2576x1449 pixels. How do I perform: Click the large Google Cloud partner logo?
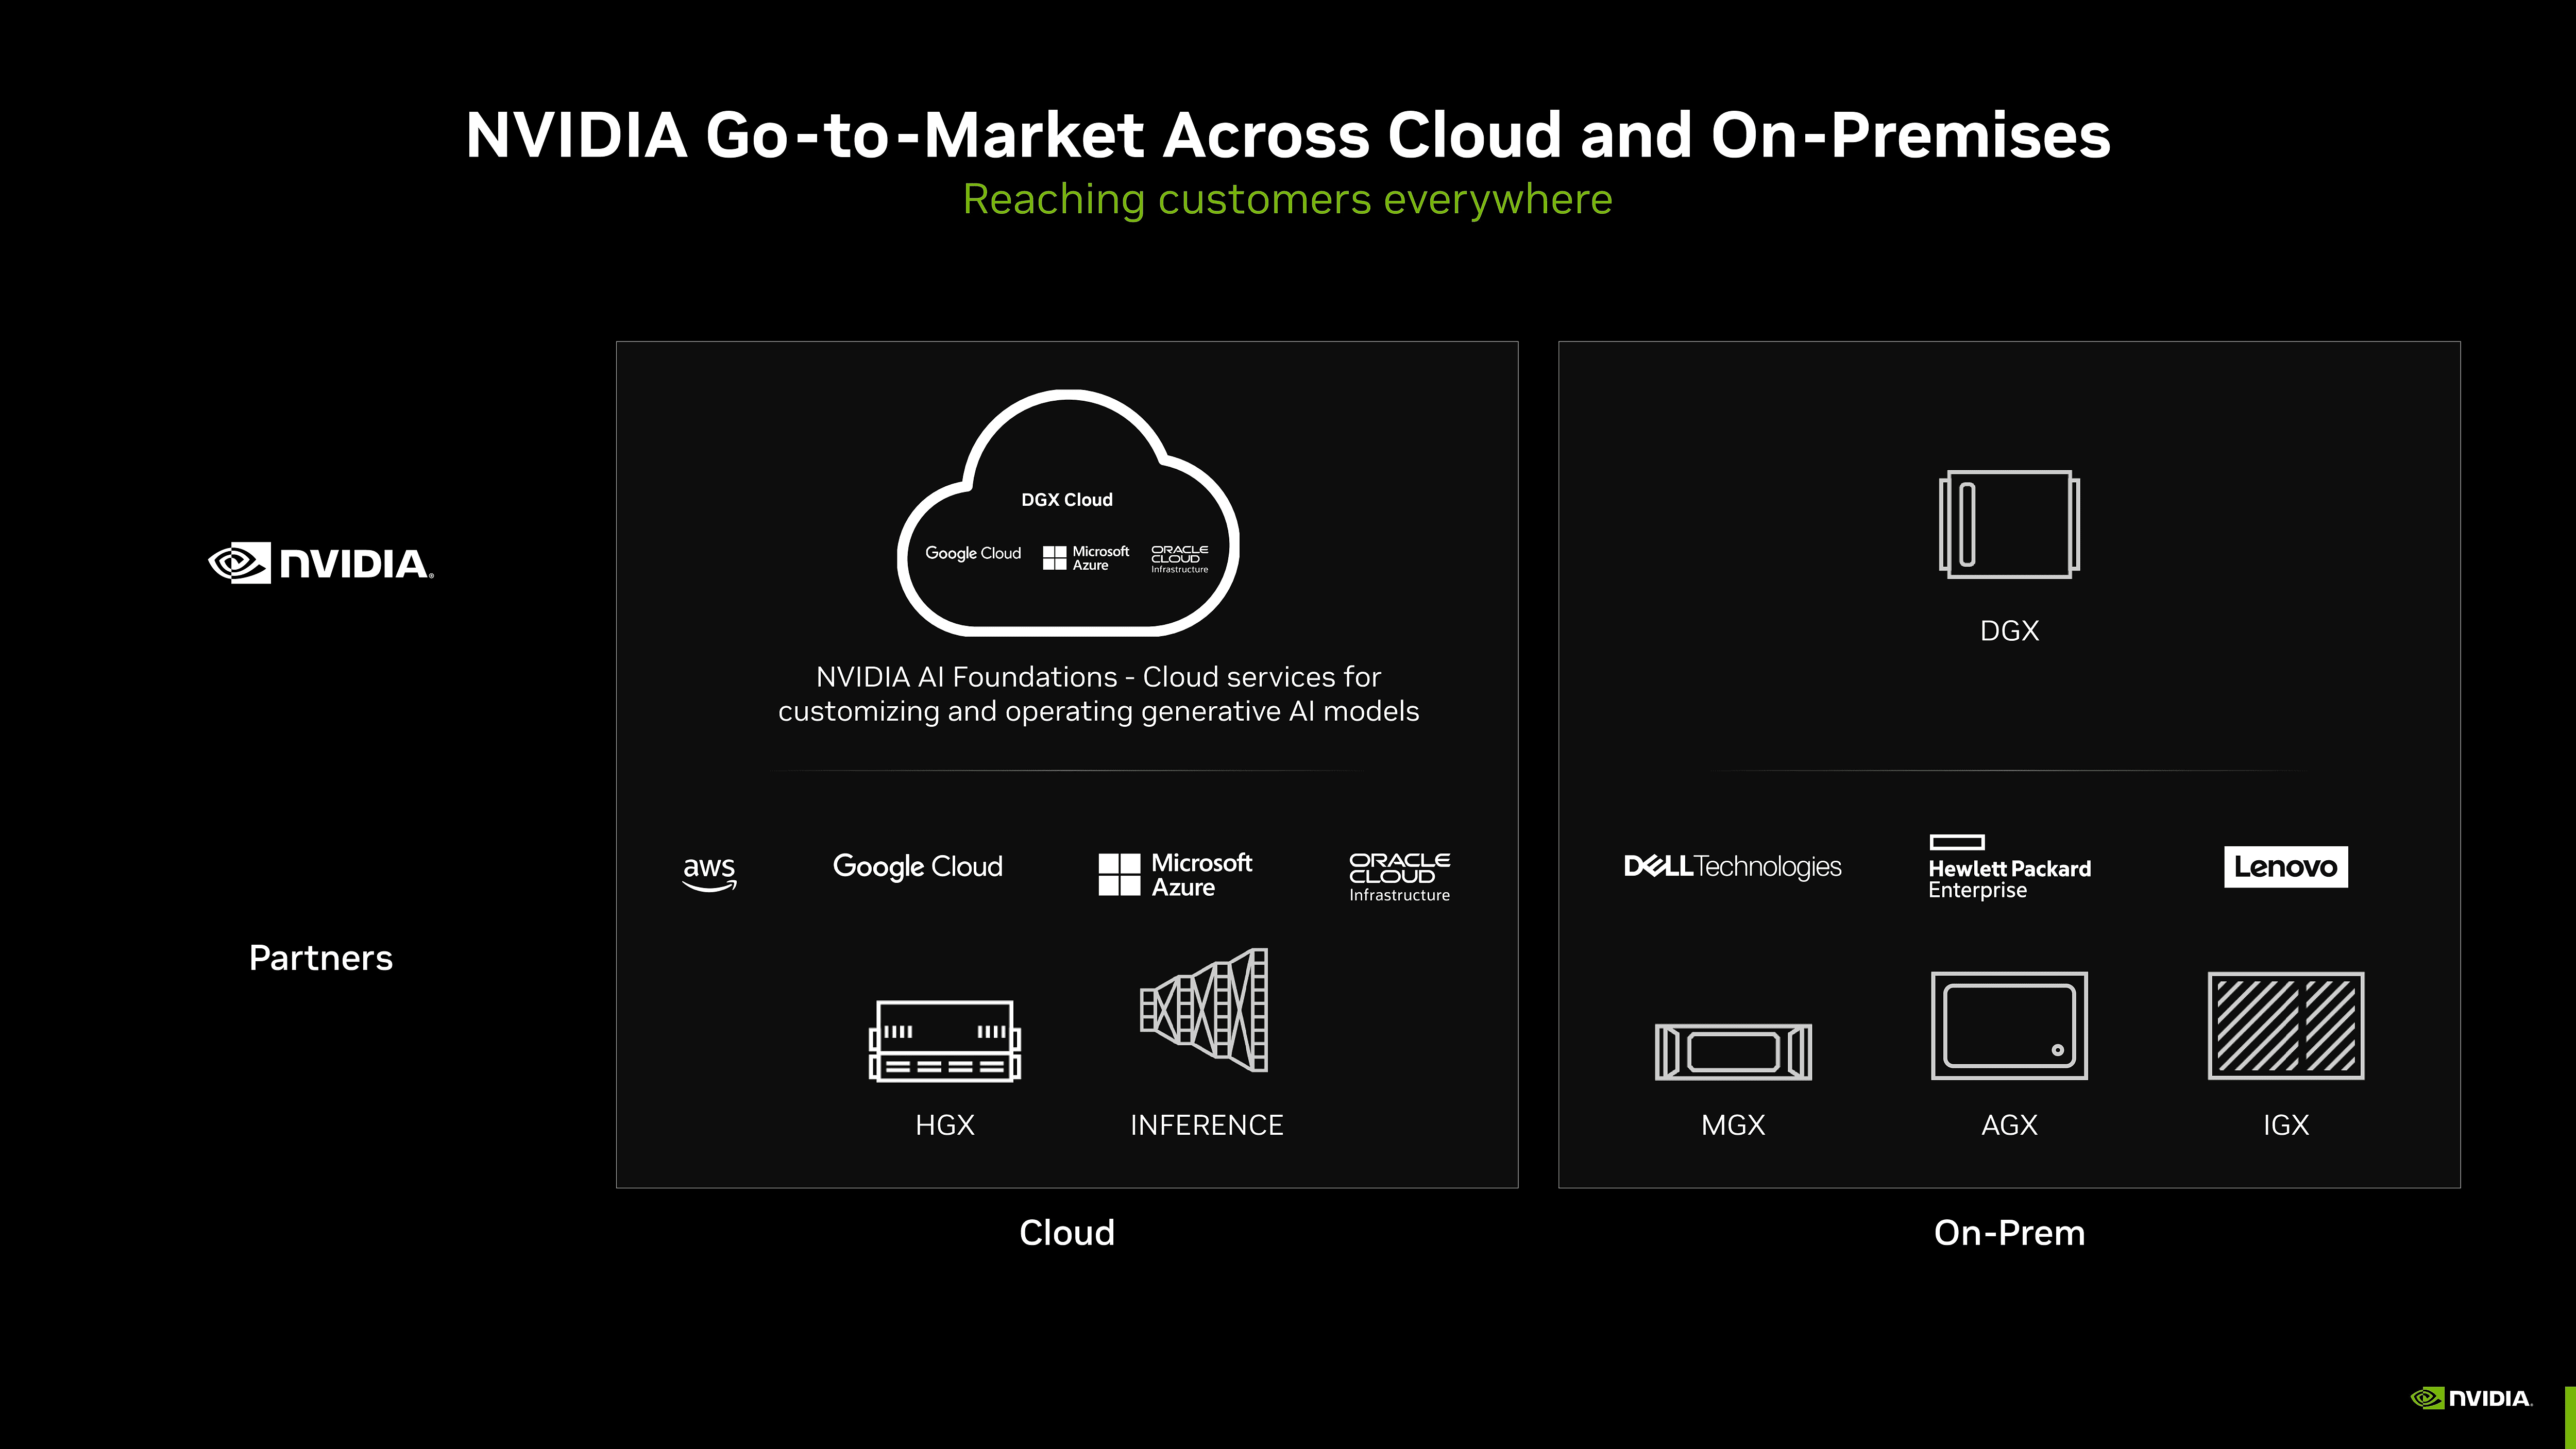tap(917, 866)
